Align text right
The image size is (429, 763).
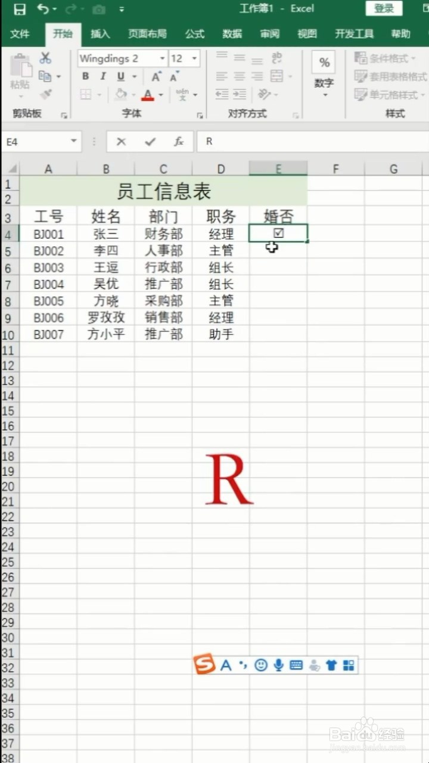[x=257, y=76]
